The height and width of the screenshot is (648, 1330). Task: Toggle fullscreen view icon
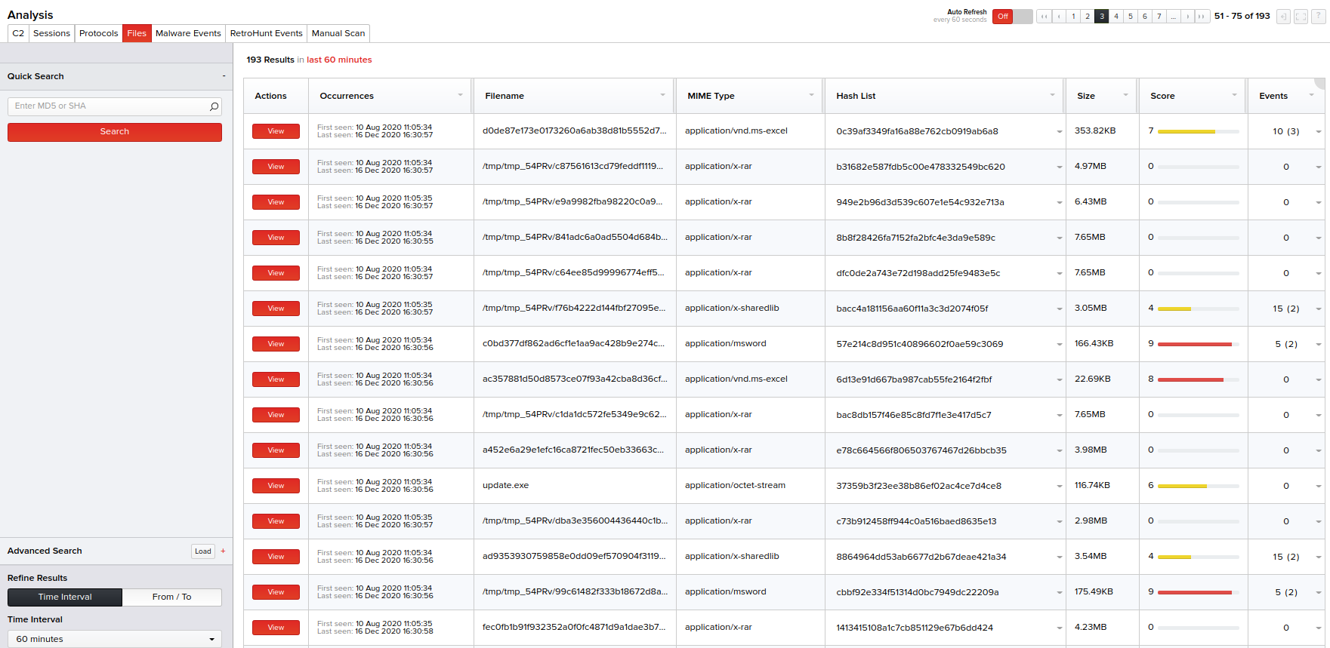point(1301,16)
